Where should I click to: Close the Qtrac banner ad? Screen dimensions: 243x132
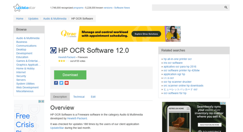tap(179, 27)
